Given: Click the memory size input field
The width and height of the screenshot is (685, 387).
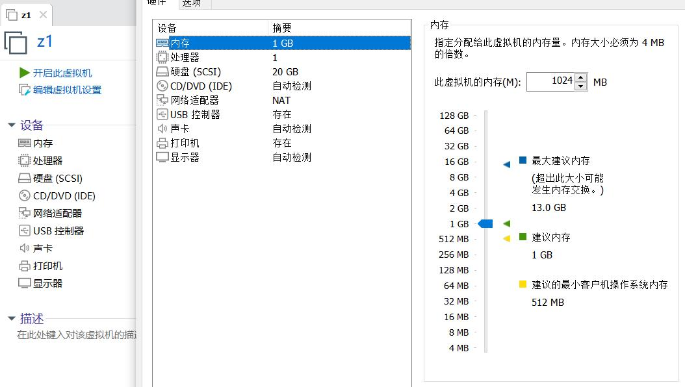Looking at the screenshot, I should click(x=550, y=81).
